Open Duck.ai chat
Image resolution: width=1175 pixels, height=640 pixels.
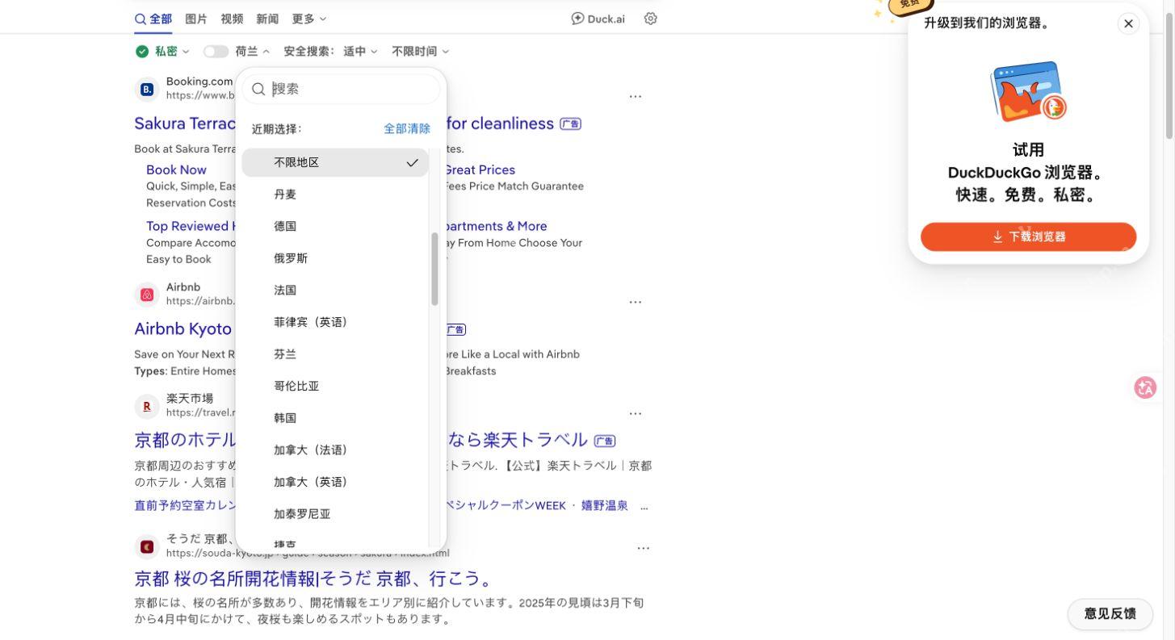pyautogui.click(x=598, y=19)
